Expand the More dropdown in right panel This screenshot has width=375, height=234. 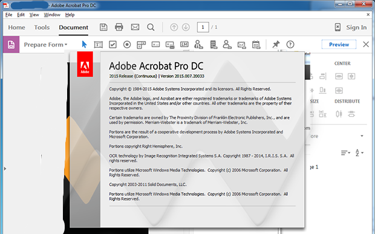(x=362, y=136)
